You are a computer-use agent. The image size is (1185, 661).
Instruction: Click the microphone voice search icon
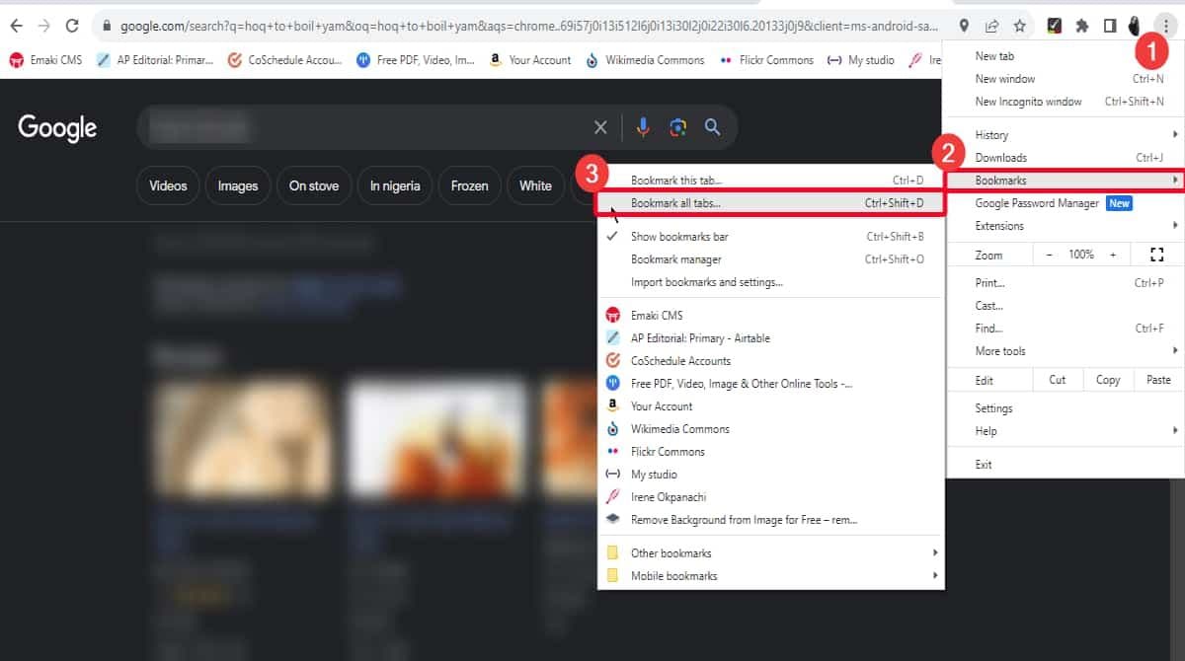pyautogui.click(x=643, y=127)
